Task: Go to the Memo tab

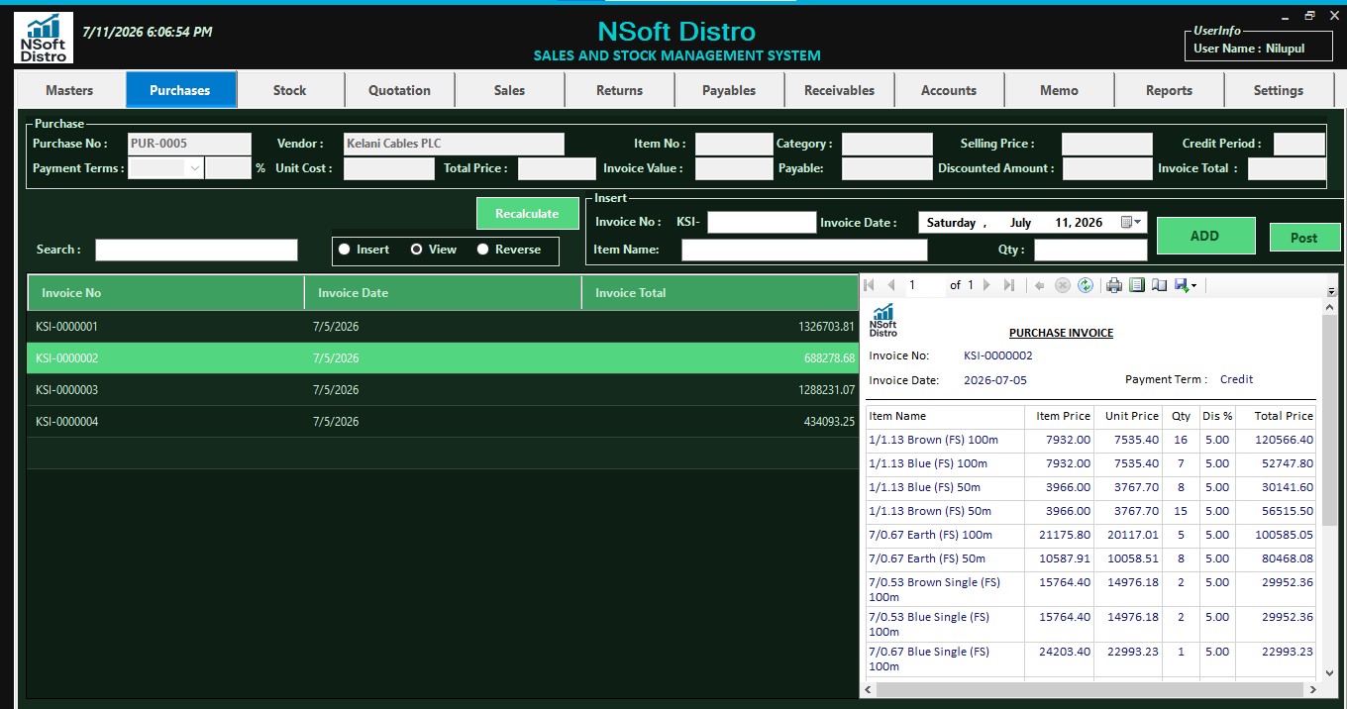Action: tap(1059, 90)
